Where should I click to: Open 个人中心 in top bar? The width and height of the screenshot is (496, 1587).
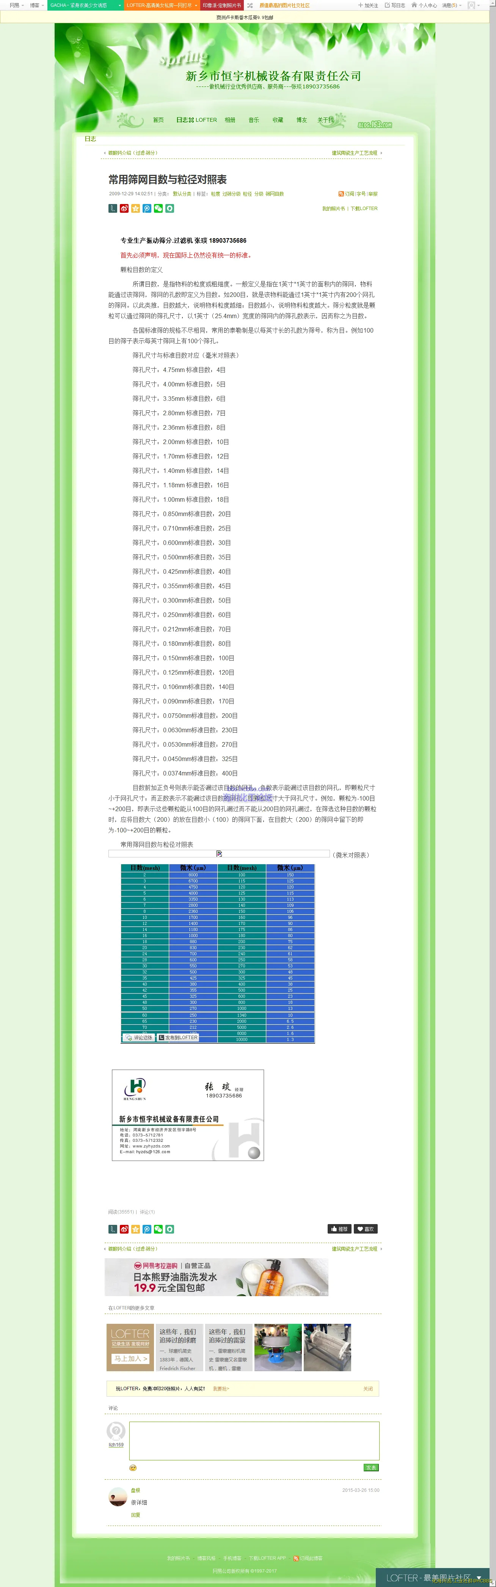click(425, 5)
